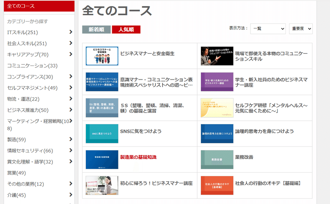
Task: Open the 社会人スキル(251) category
Action: 27,44
